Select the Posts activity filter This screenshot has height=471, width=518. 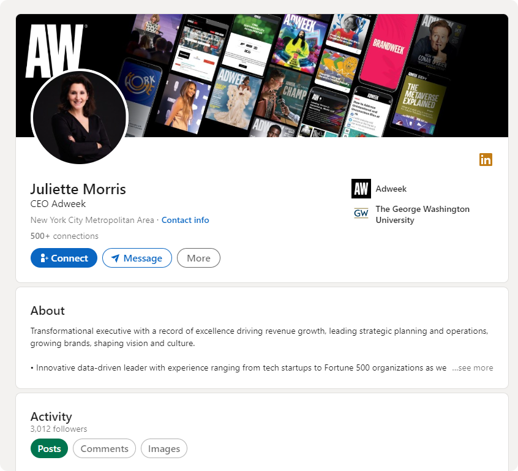49,448
